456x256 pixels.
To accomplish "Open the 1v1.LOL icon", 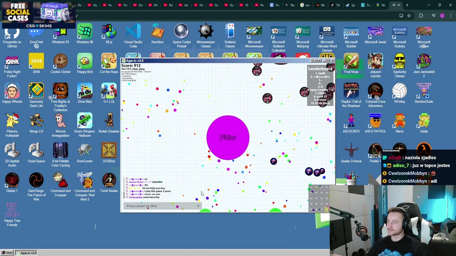I will pos(109,94).
